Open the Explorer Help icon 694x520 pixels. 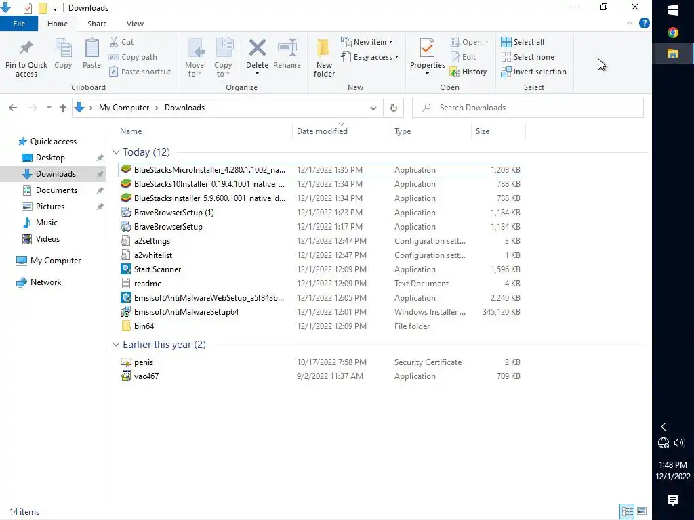(x=645, y=24)
